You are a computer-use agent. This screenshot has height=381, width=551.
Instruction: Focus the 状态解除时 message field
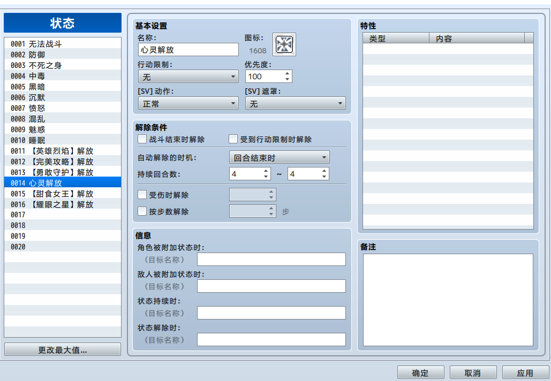pos(271,340)
